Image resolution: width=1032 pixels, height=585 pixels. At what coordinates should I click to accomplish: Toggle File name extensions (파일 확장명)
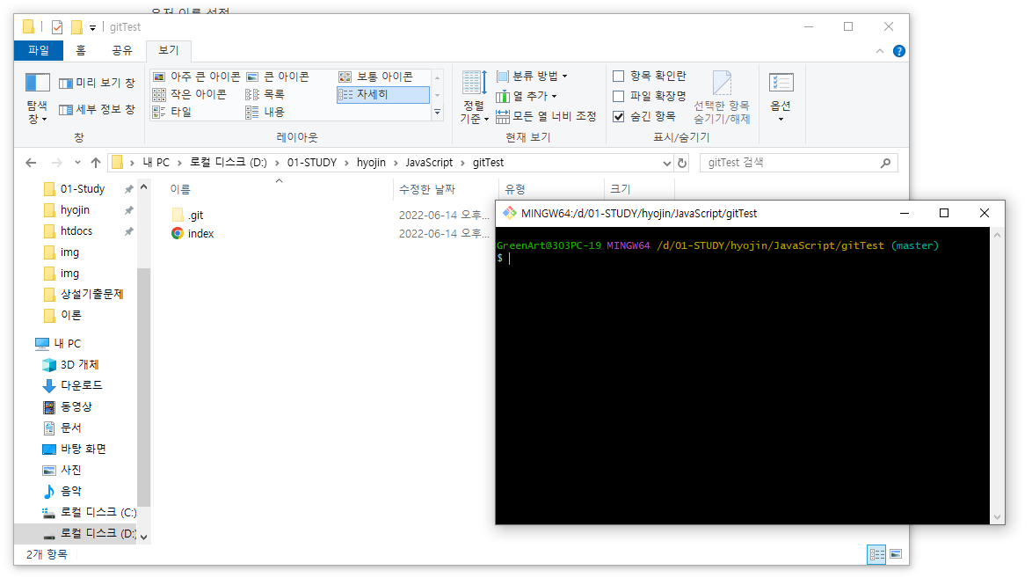(649, 96)
